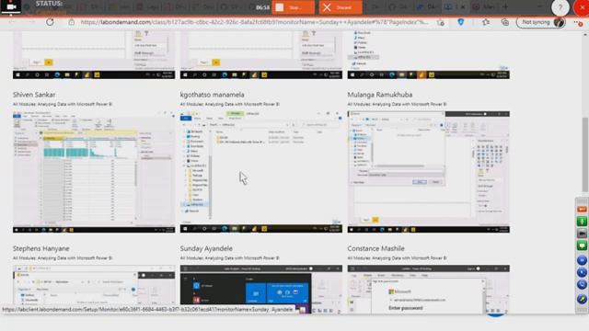Click the name Mulanga Ramukhuba

[x=380, y=95]
